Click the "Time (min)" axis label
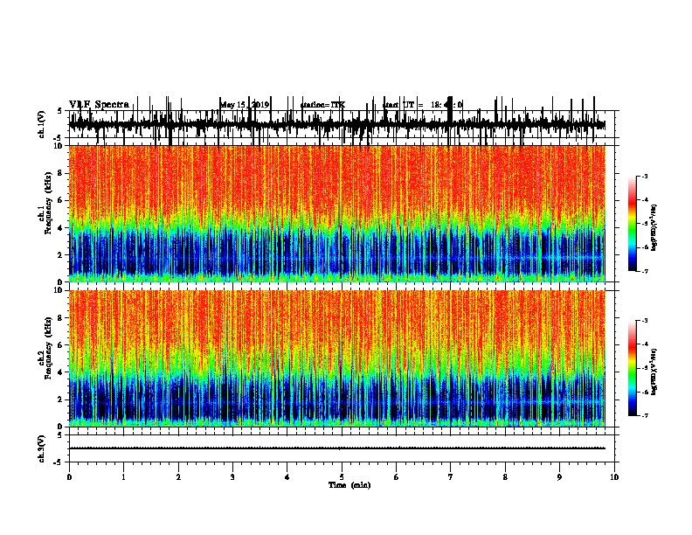This screenshot has height=535, width=692. point(349,485)
